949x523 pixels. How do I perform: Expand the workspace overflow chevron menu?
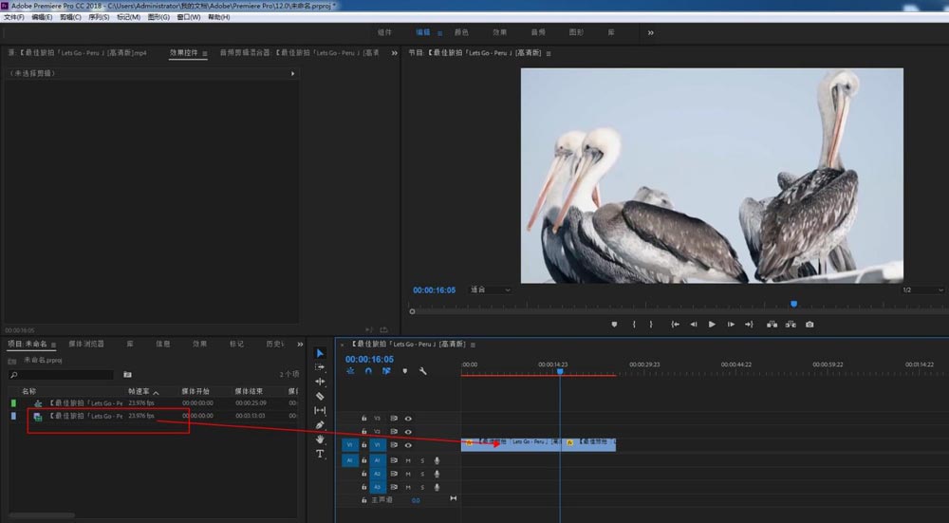pos(650,32)
